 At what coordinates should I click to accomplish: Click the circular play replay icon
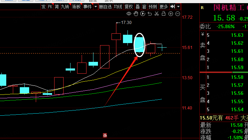(x=143, y=14)
